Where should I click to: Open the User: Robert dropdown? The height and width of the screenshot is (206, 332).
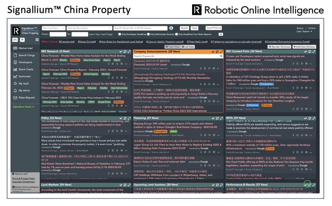click(x=304, y=31)
